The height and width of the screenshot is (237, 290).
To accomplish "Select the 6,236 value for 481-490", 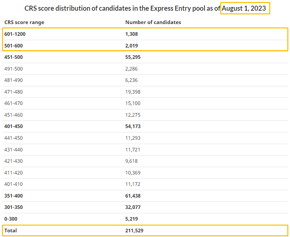I will click(131, 80).
